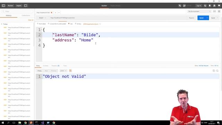Open manage environments gear icon
Image resolution: width=222 pixels, height=125 pixels.
(x=219, y=11)
